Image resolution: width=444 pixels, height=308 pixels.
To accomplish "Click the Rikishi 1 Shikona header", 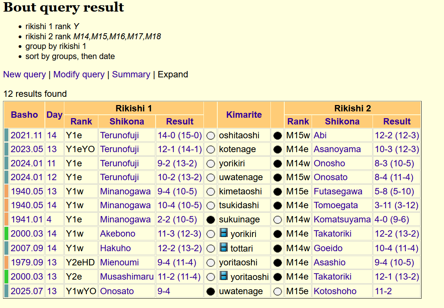I will click(127, 121).
